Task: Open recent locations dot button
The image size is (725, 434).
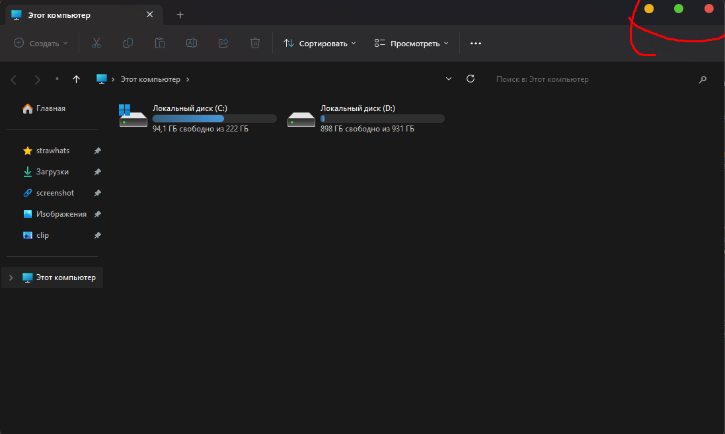Action: (x=57, y=79)
